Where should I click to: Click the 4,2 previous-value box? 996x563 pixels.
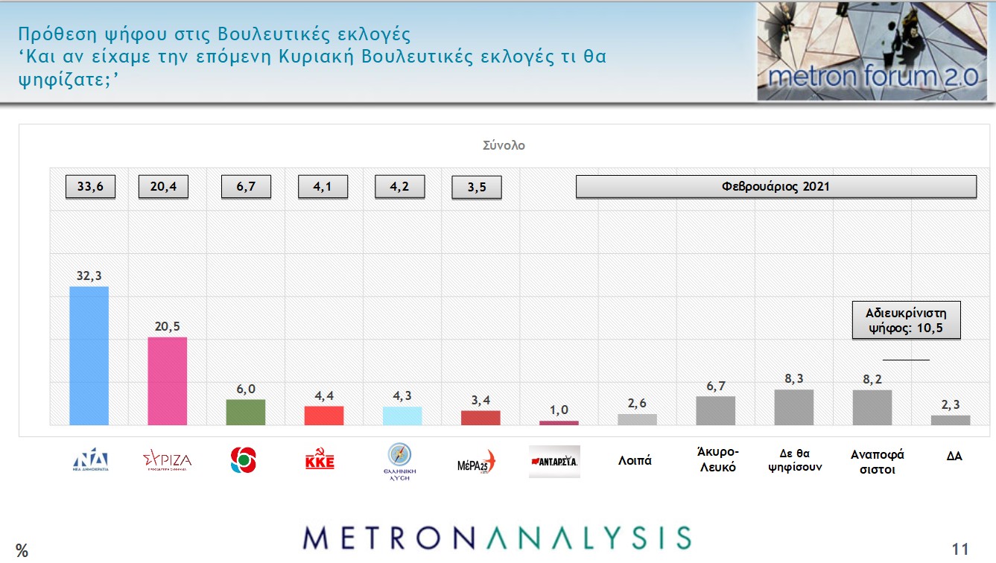coord(400,187)
